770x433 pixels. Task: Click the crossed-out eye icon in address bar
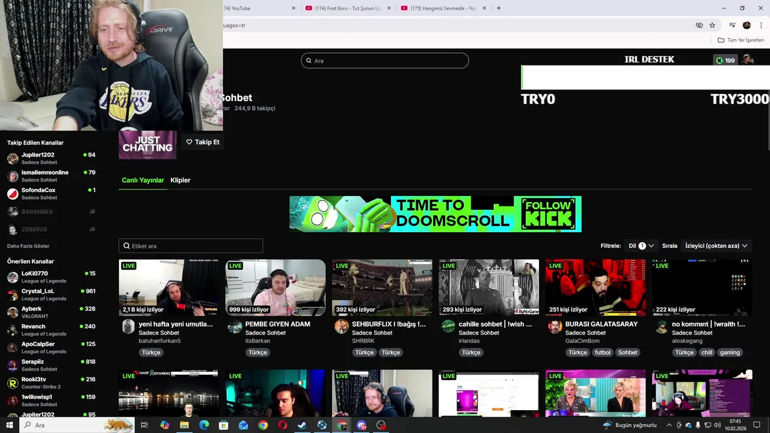(x=699, y=25)
